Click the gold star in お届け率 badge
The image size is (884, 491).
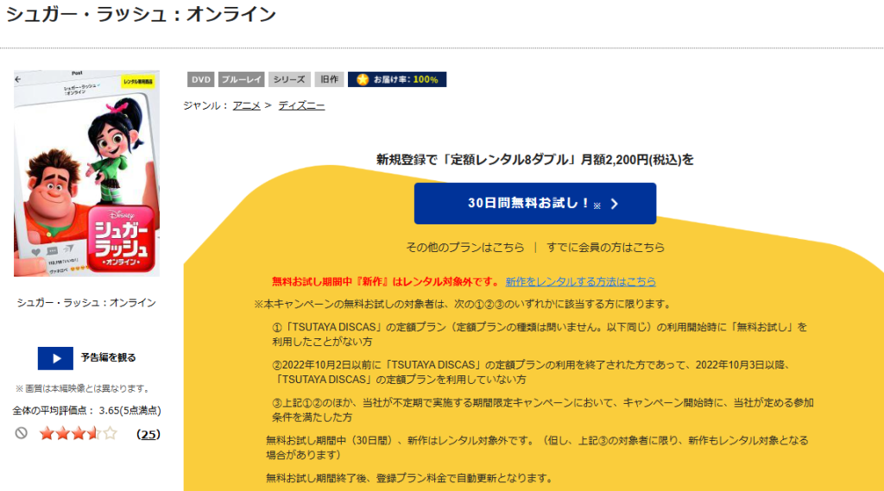[363, 79]
